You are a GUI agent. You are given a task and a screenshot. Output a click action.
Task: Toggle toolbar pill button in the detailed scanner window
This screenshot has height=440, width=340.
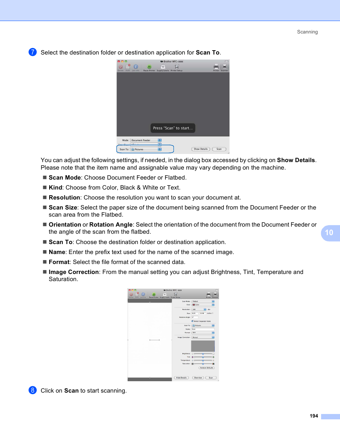coord(217,290)
